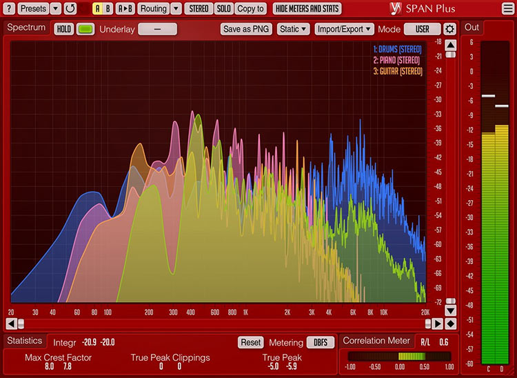Open the Routing settings
The width and height of the screenshot is (517, 378).
point(153,8)
